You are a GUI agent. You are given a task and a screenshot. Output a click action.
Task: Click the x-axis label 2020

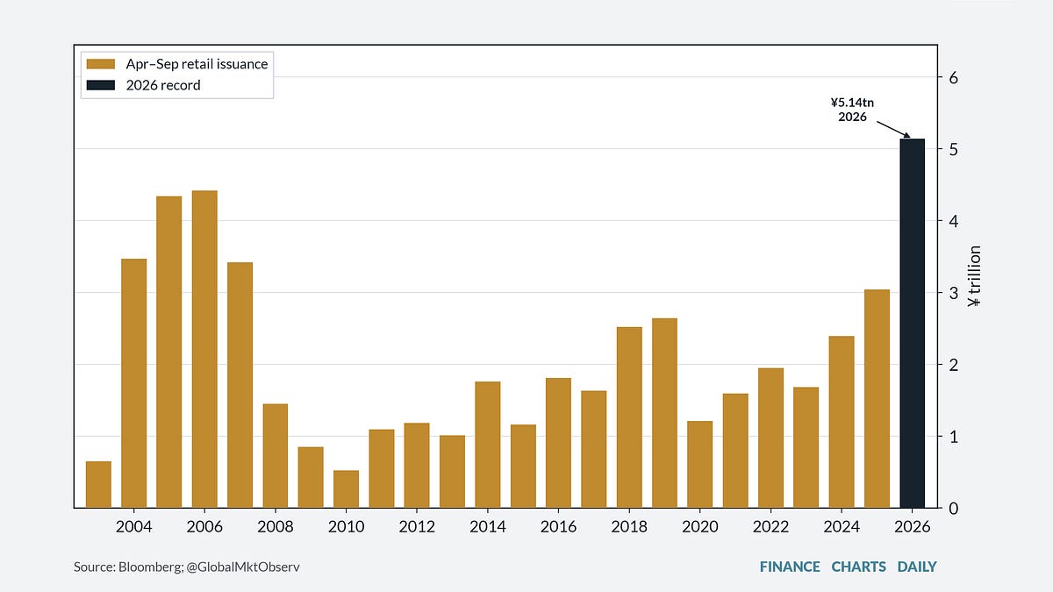[700, 526]
